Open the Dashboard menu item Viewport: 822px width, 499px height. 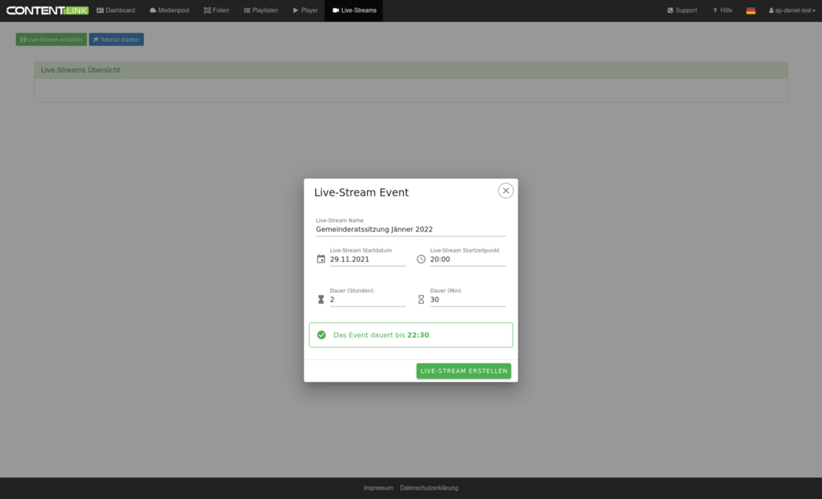(115, 11)
